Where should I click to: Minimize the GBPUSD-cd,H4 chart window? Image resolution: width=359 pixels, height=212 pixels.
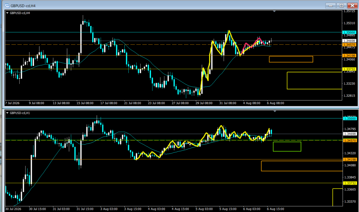click(330, 6)
